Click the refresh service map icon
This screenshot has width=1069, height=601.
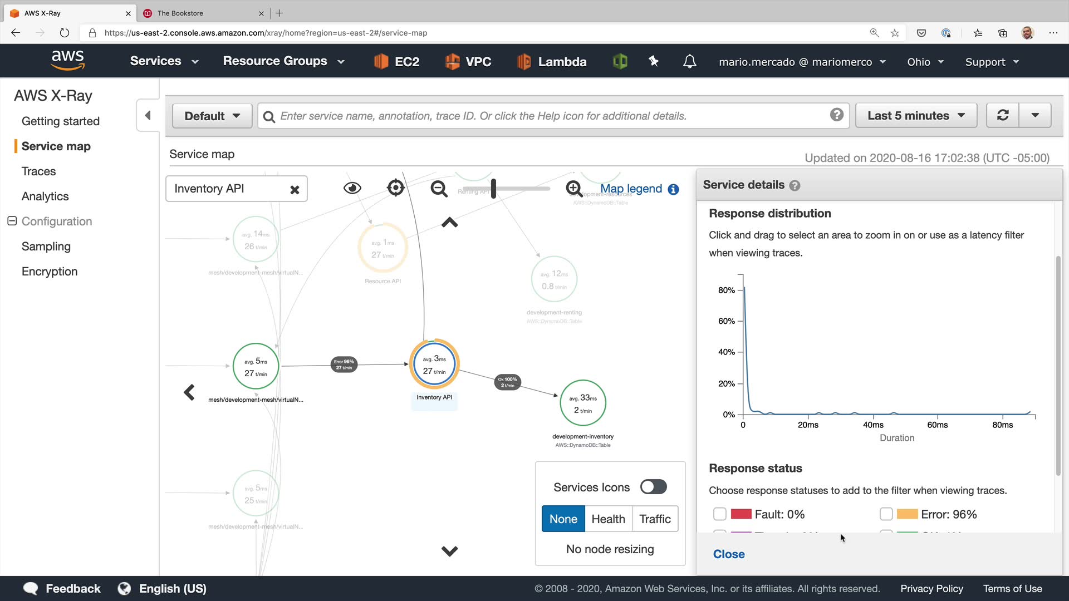(1003, 115)
